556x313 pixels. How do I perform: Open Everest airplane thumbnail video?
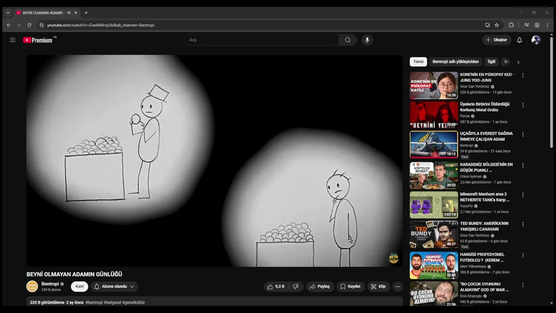click(434, 144)
